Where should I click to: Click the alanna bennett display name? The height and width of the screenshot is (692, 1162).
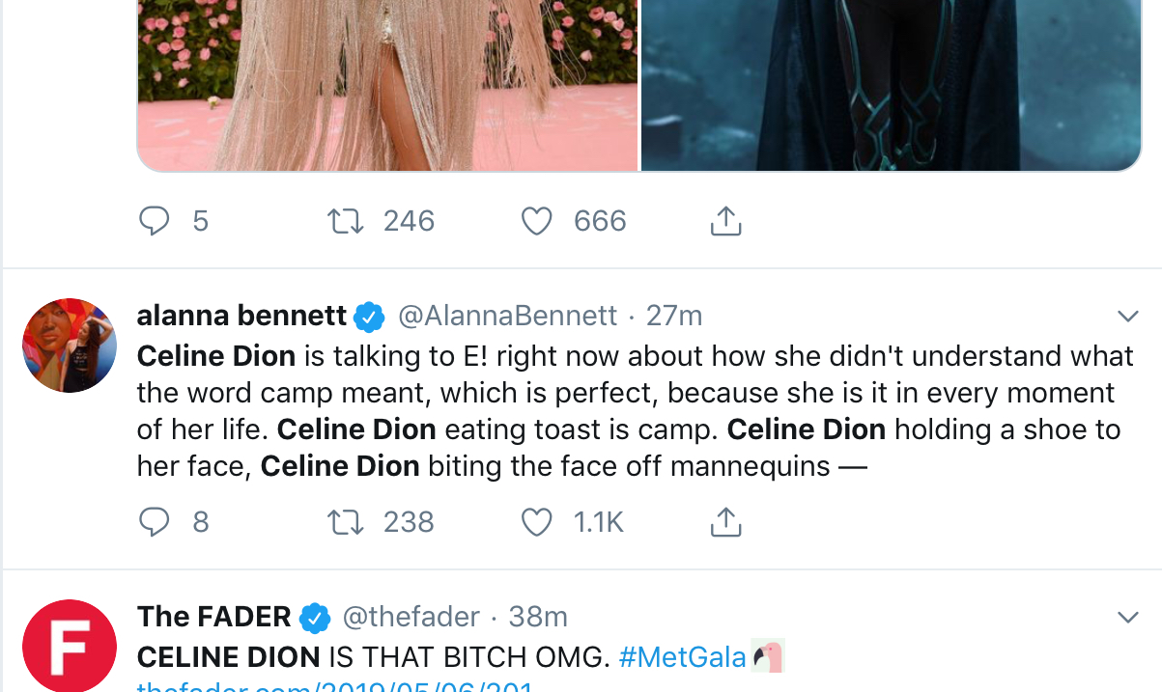click(x=241, y=316)
